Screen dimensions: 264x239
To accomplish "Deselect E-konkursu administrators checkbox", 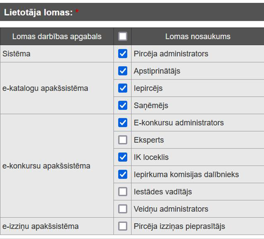I will coord(123,123).
